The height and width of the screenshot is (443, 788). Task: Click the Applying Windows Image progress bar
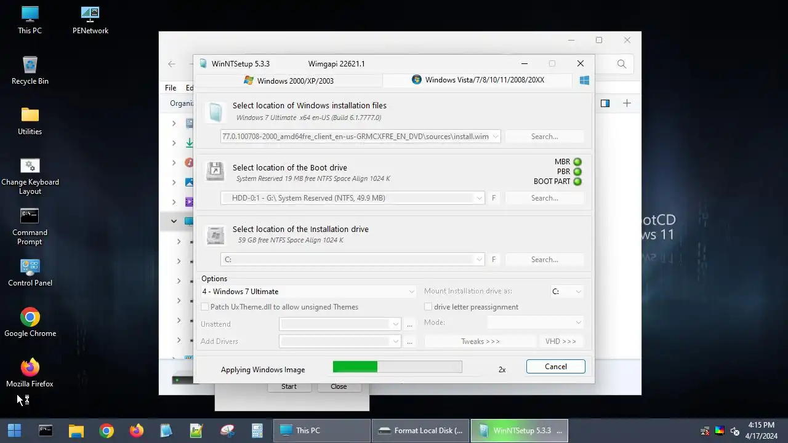(397, 367)
